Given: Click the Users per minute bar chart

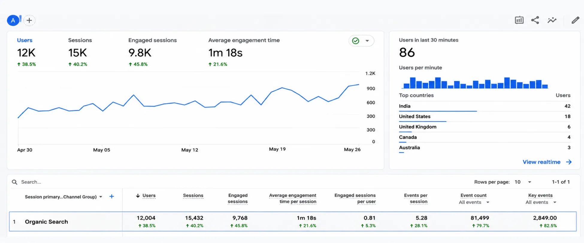Looking at the screenshot, I should coord(476,83).
